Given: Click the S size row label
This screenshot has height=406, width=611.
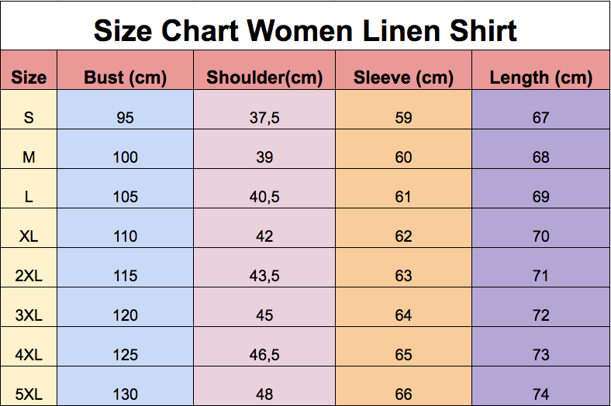Looking at the screenshot, I should point(29,118).
